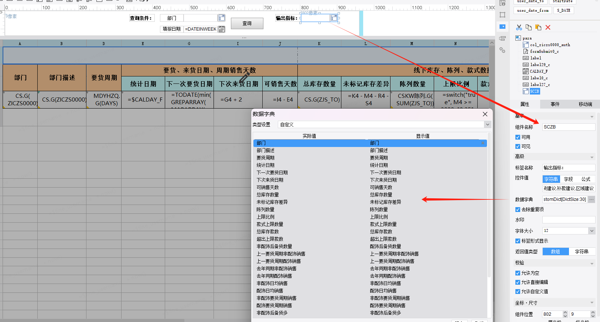Choose 字段 as the control value type

pyautogui.click(x=568, y=179)
